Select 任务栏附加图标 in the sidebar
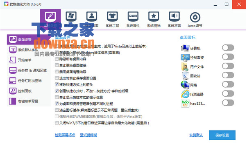The width and height of the screenshot is (247, 157). [29, 81]
